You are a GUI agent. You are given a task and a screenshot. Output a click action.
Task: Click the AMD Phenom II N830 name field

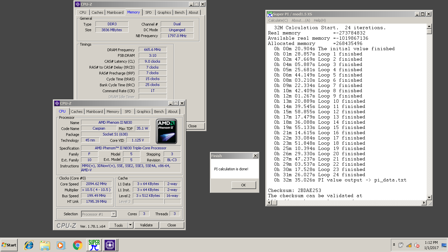[115, 122]
